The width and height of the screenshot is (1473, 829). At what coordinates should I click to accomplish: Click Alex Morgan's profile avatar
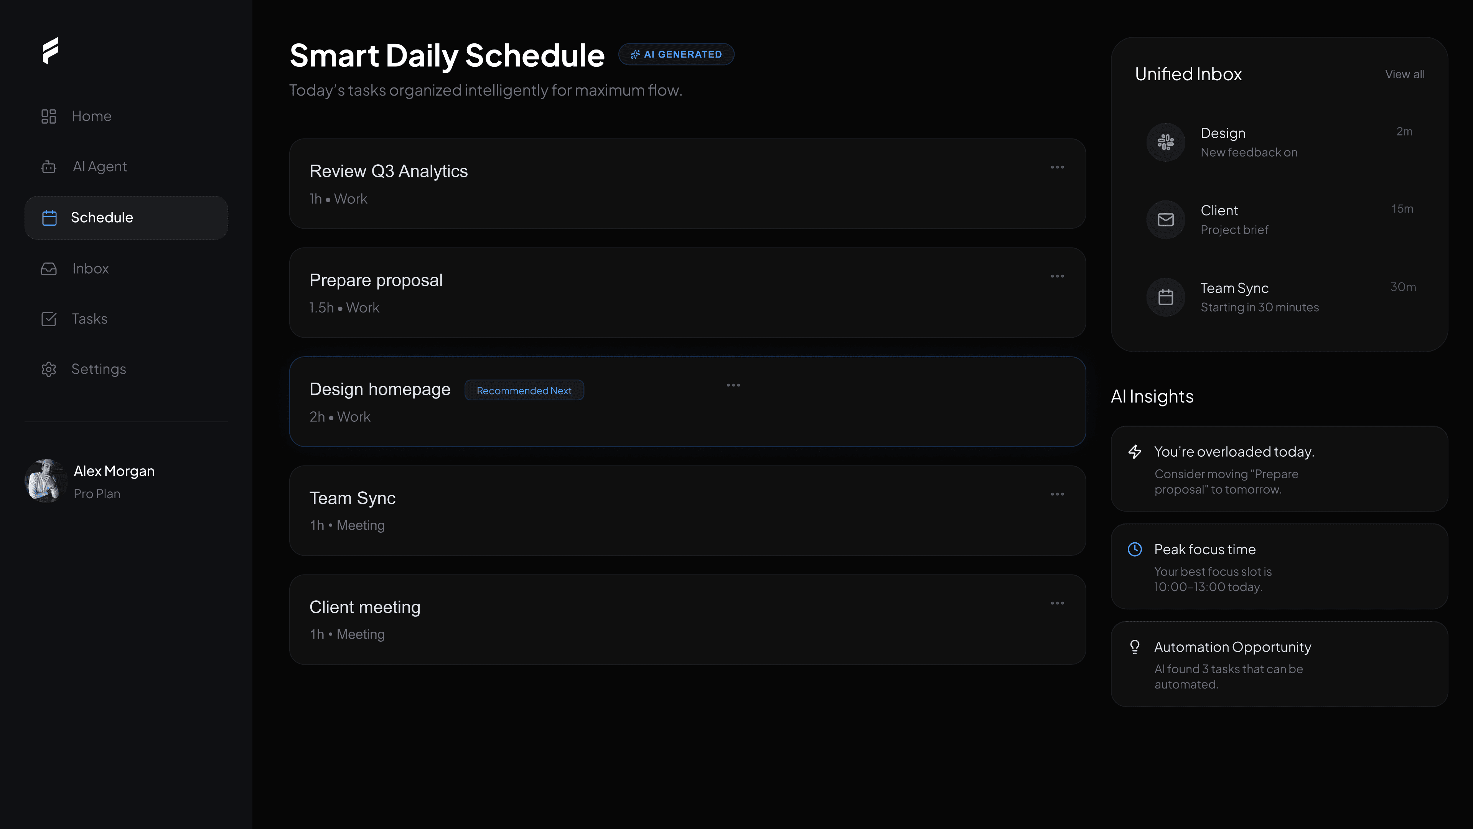tap(46, 481)
